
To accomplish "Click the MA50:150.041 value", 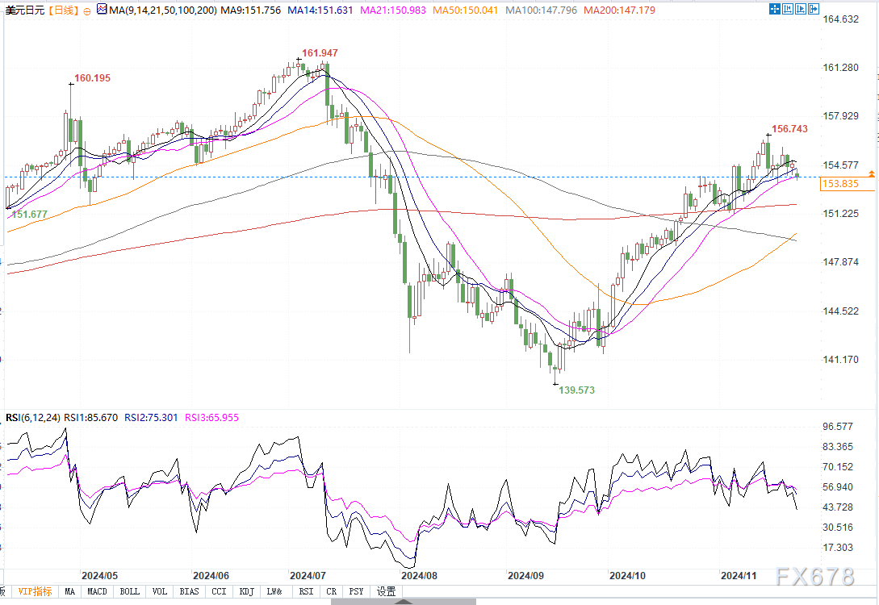I will [465, 10].
